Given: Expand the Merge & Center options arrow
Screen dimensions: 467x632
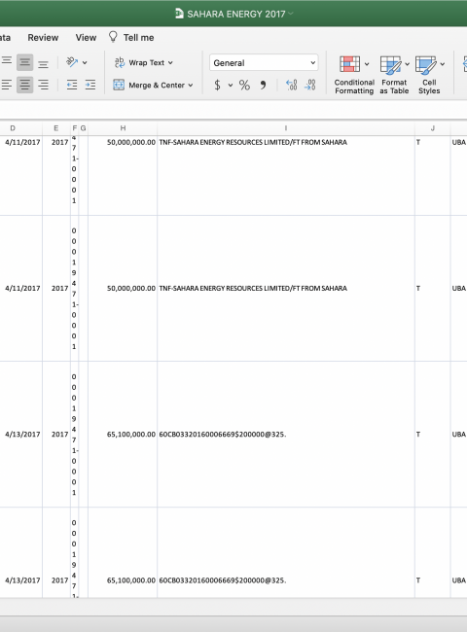Looking at the screenshot, I should point(191,85).
